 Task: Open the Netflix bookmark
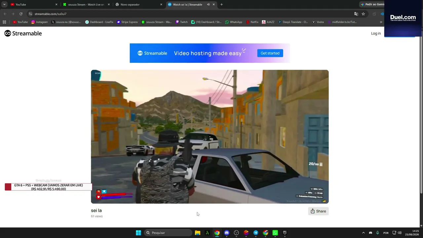point(252,22)
